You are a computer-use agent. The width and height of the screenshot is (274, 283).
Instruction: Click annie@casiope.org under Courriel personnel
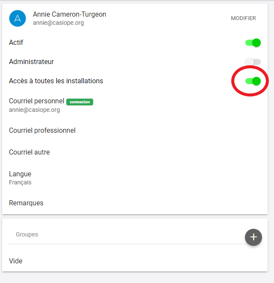point(34,110)
